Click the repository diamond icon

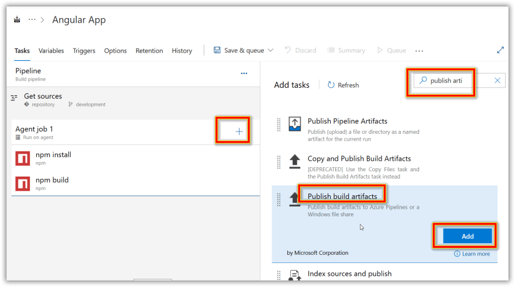coord(26,104)
